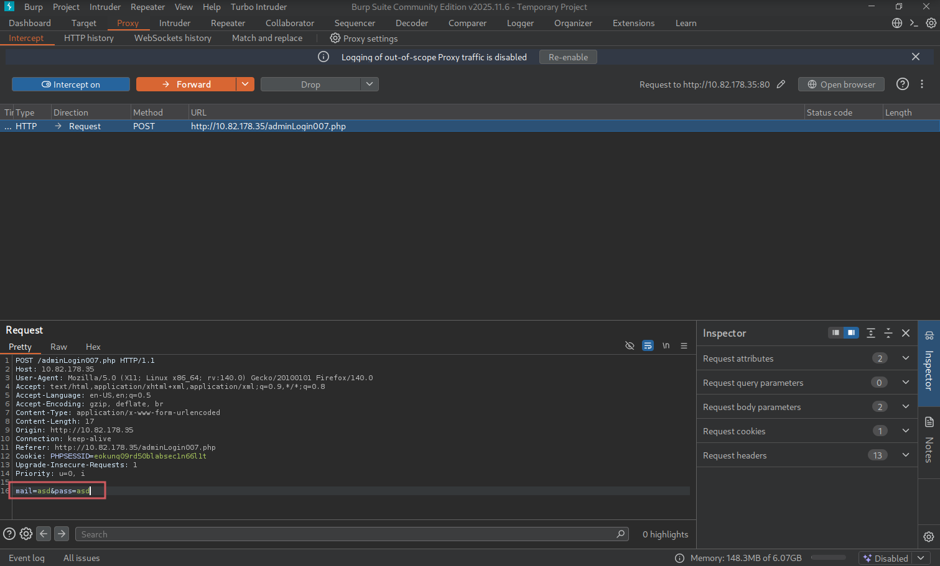Open the three-dot Intercept options menu
The width and height of the screenshot is (940, 566).
(x=922, y=84)
